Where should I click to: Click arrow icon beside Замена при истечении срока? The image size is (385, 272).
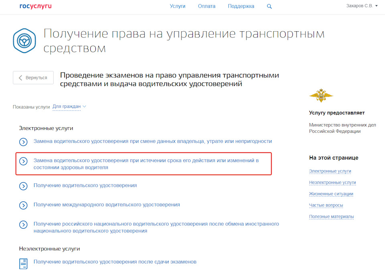pyautogui.click(x=23, y=161)
